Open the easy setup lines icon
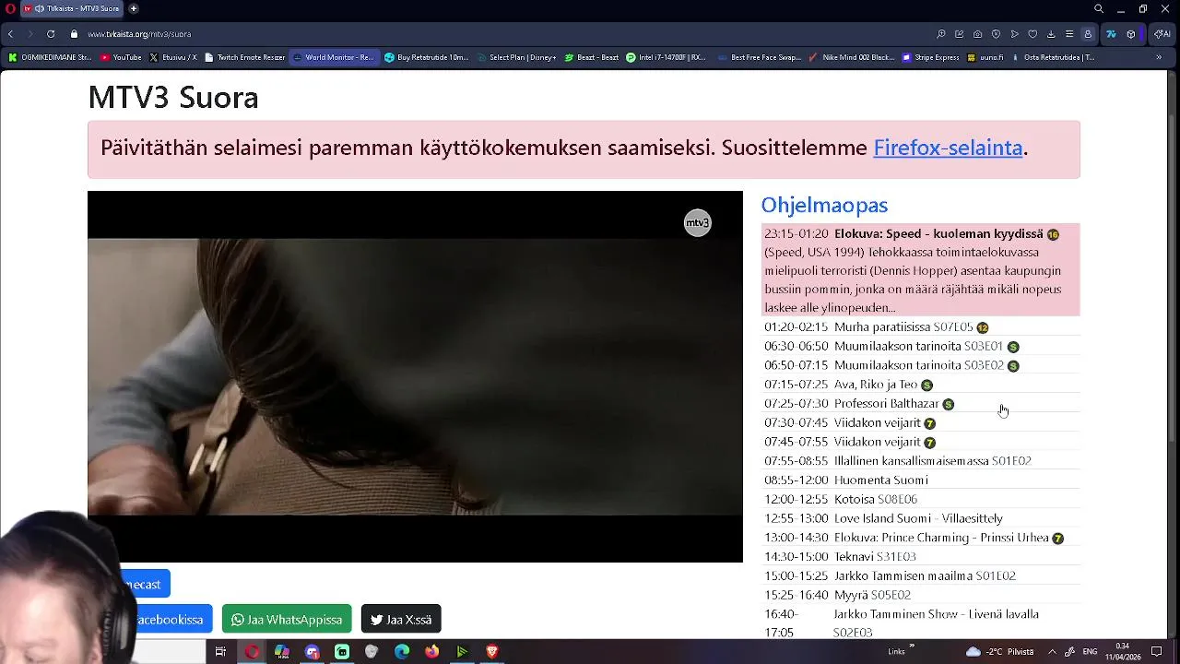This screenshot has width=1180, height=664. (x=1069, y=34)
